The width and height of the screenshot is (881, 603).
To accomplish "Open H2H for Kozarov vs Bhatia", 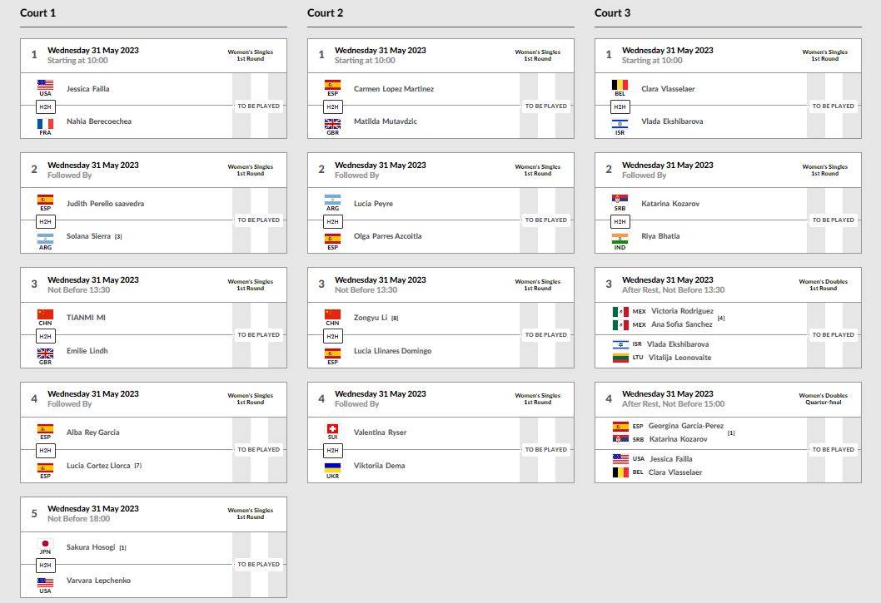I will pyautogui.click(x=620, y=222).
